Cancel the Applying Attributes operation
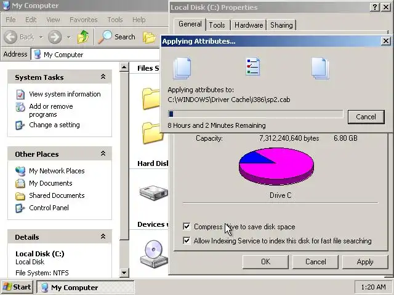Screen dimensions: 394x295 [x=366, y=117]
